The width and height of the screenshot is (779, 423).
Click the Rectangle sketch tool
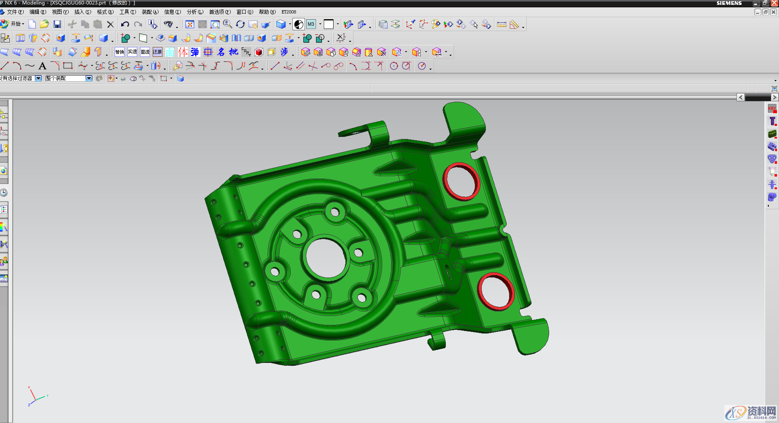[x=68, y=66]
